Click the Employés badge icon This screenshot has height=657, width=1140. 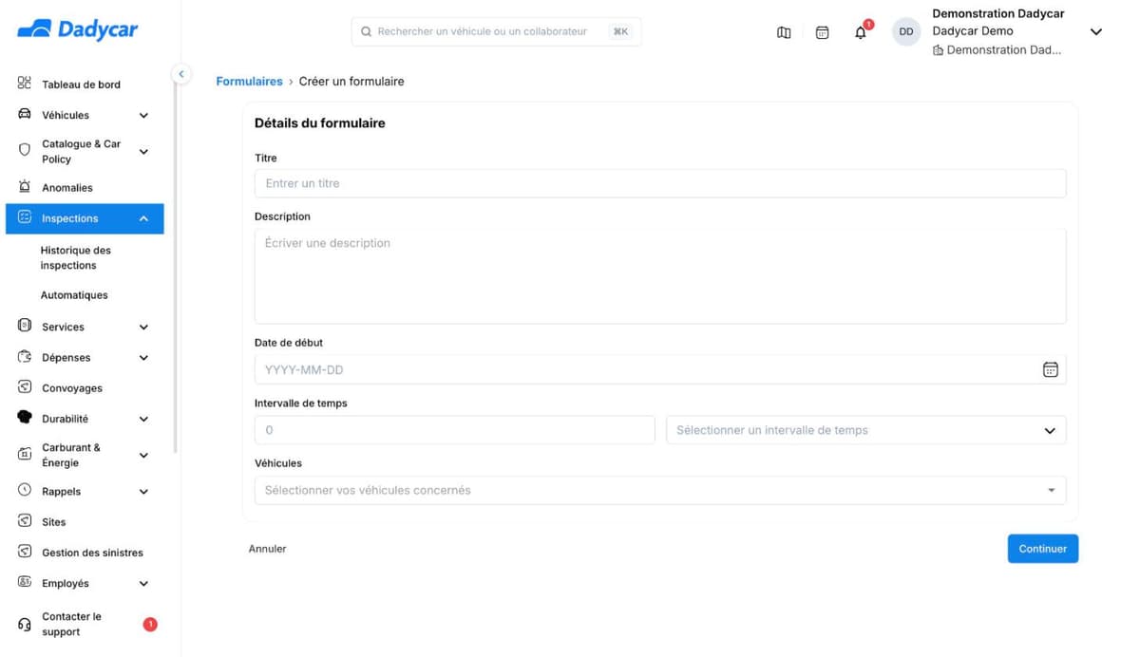coord(25,582)
